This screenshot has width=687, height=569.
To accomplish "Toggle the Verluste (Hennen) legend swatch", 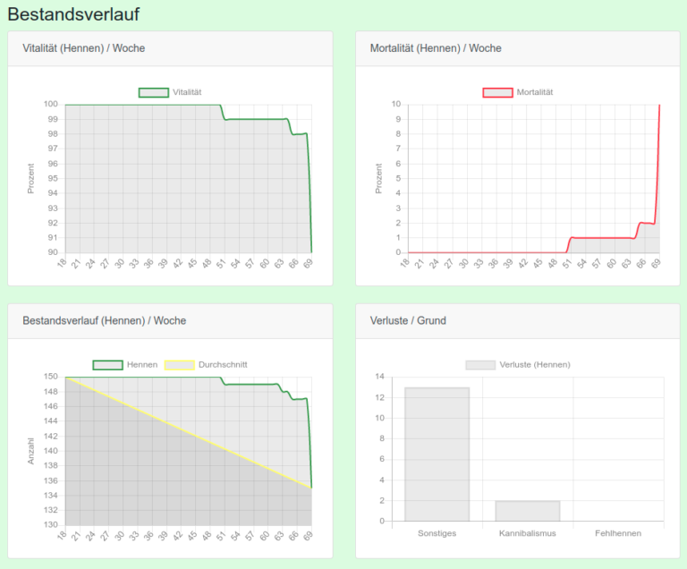I will click(480, 365).
